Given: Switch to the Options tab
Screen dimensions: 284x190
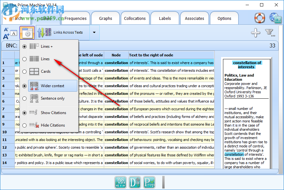Looking at the screenshot, I should 224,18.
